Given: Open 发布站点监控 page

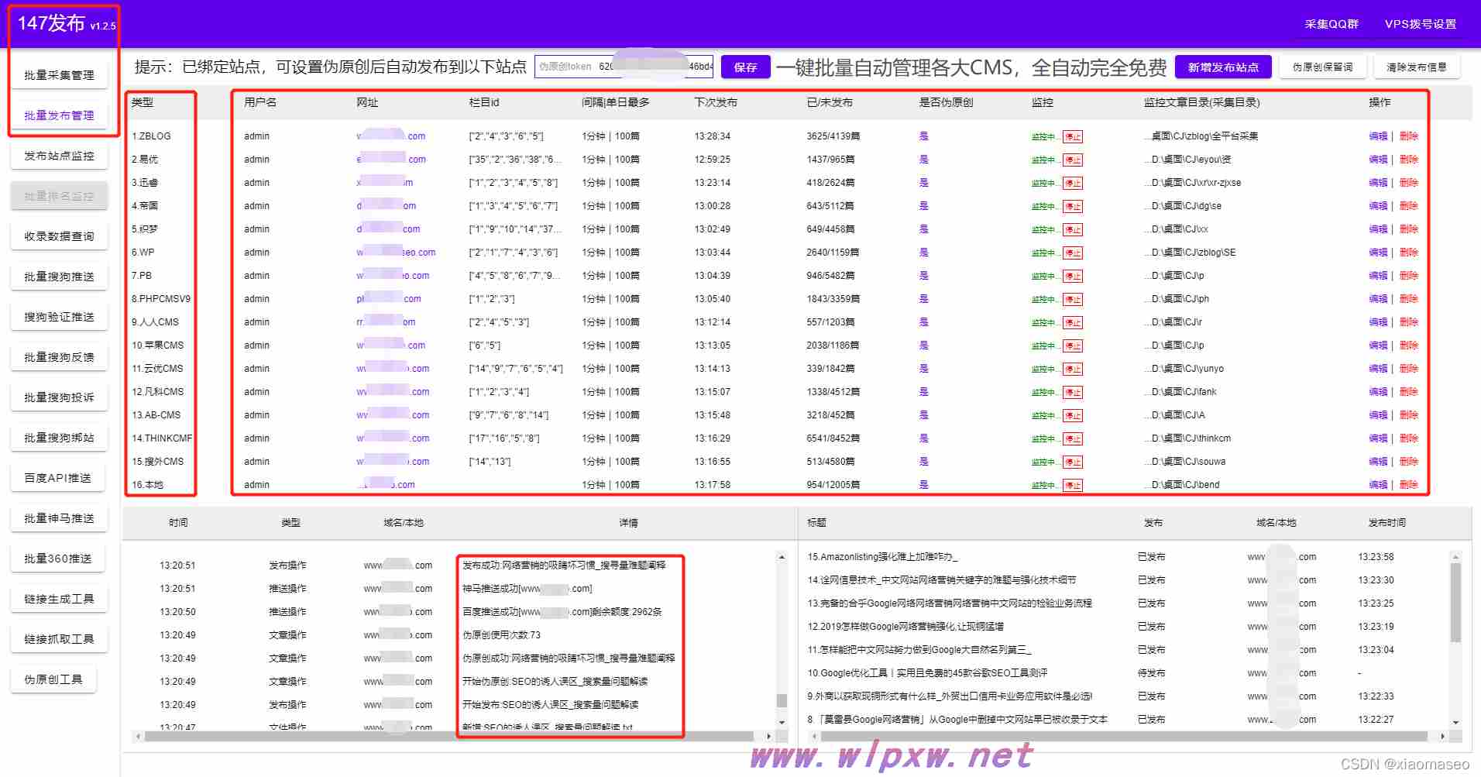Looking at the screenshot, I should 59,156.
